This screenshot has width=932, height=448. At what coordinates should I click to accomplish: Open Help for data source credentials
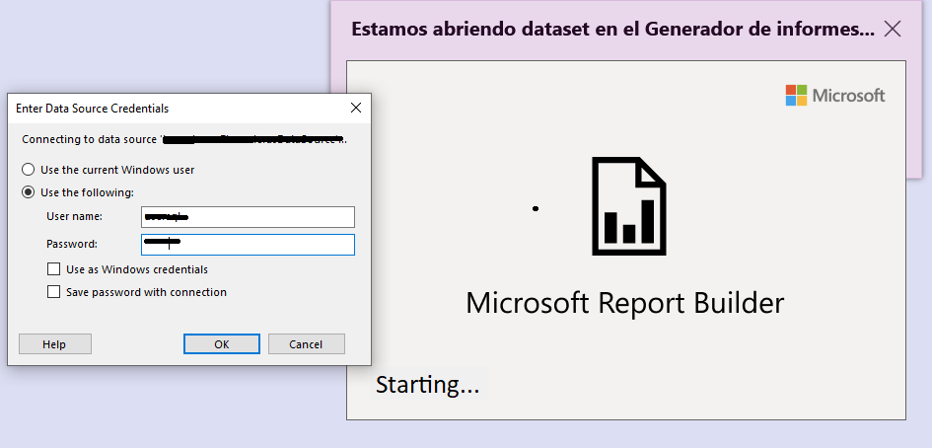pyautogui.click(x=54, y=343)
